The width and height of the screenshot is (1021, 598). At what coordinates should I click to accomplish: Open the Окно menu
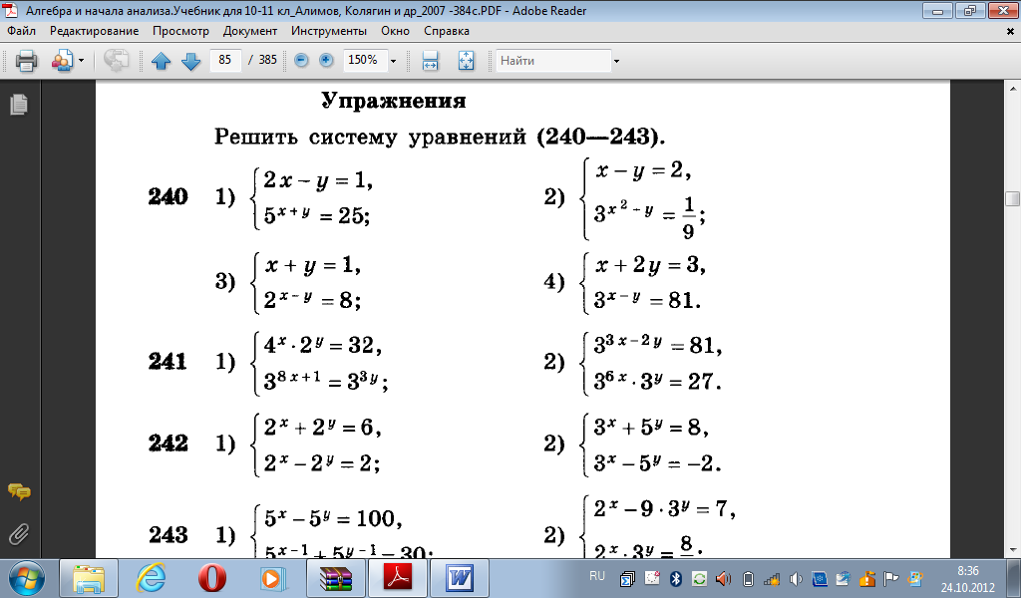pyautogui.click(x=395, y=31)
